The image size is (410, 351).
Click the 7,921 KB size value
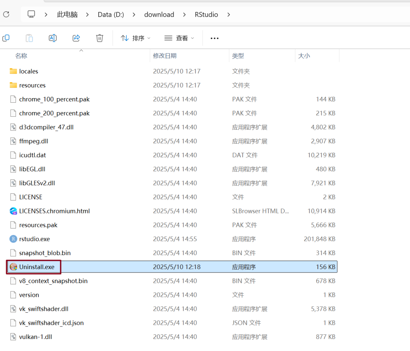(x=323, y=183)
